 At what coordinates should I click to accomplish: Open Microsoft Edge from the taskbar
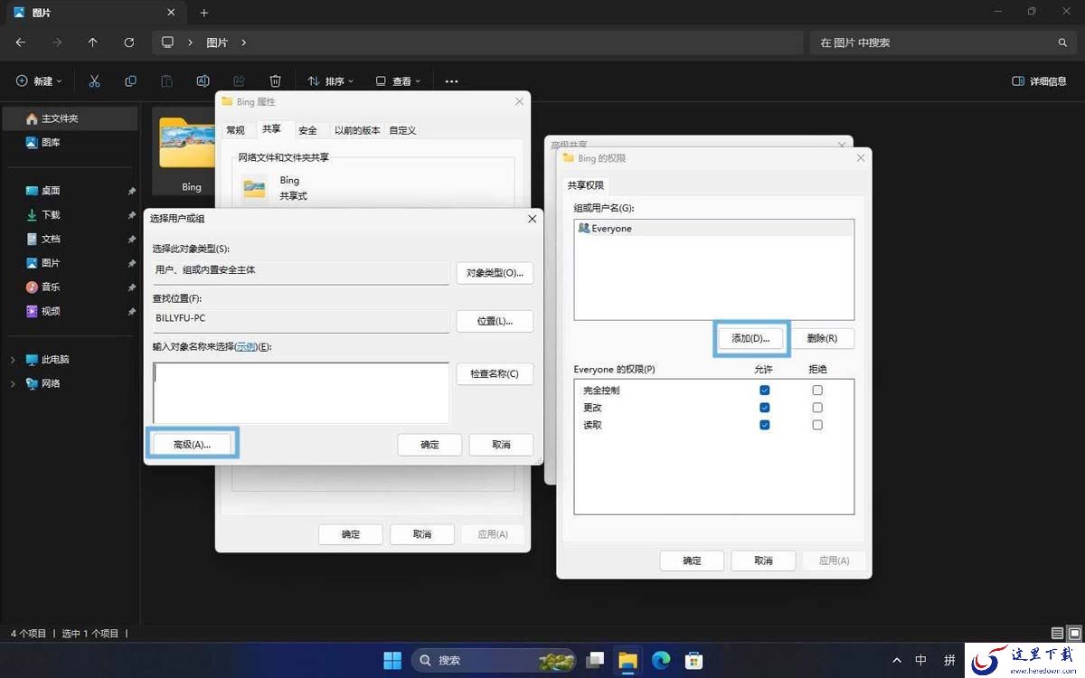click(661, 660)
